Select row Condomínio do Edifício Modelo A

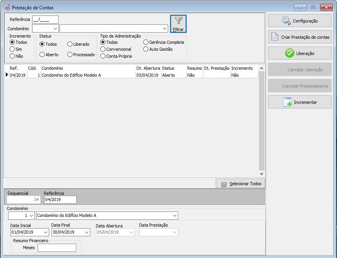[71, 76]
